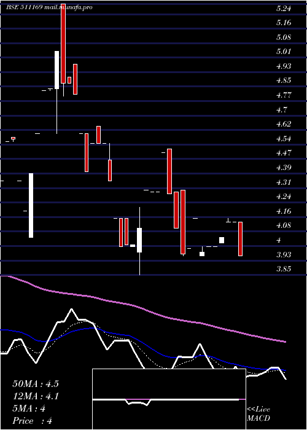307x430 pixels.
Task: Click the white candle body near 5.01
Action: [x=56, y=70]
